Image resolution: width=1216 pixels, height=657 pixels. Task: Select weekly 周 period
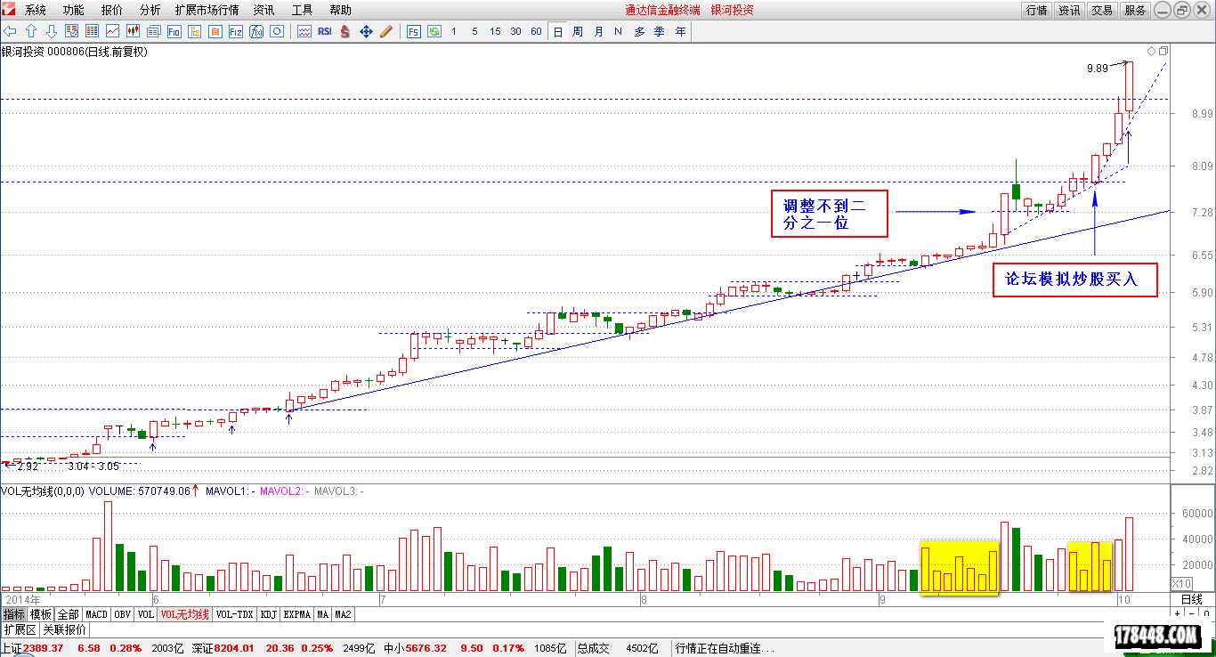[578, 31]
